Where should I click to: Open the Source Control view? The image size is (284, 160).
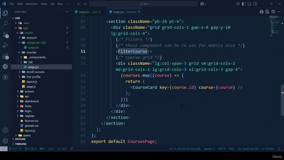click(5, 35)
